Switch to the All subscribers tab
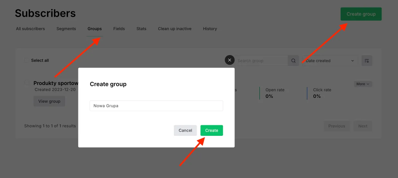This screenshot has width=398, height=178. [30, 29]
